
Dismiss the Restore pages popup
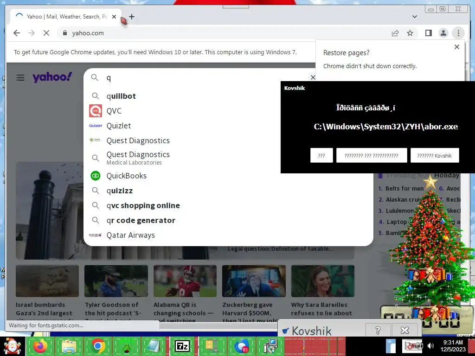point(457,47)
